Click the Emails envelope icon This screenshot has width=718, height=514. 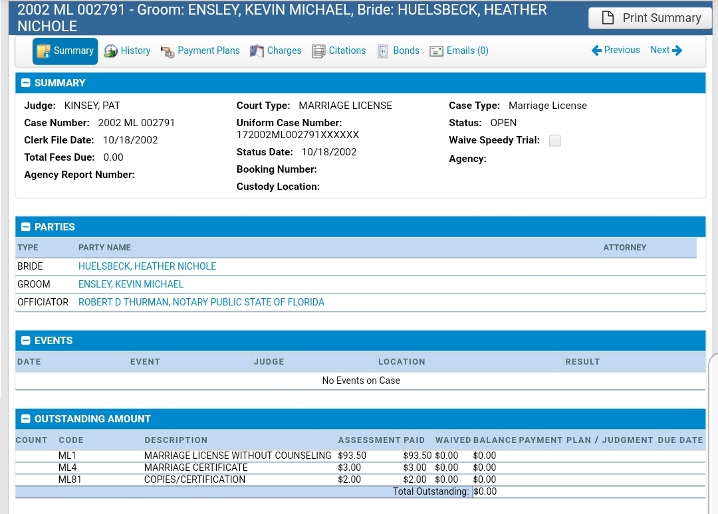[x=436, y=51]
